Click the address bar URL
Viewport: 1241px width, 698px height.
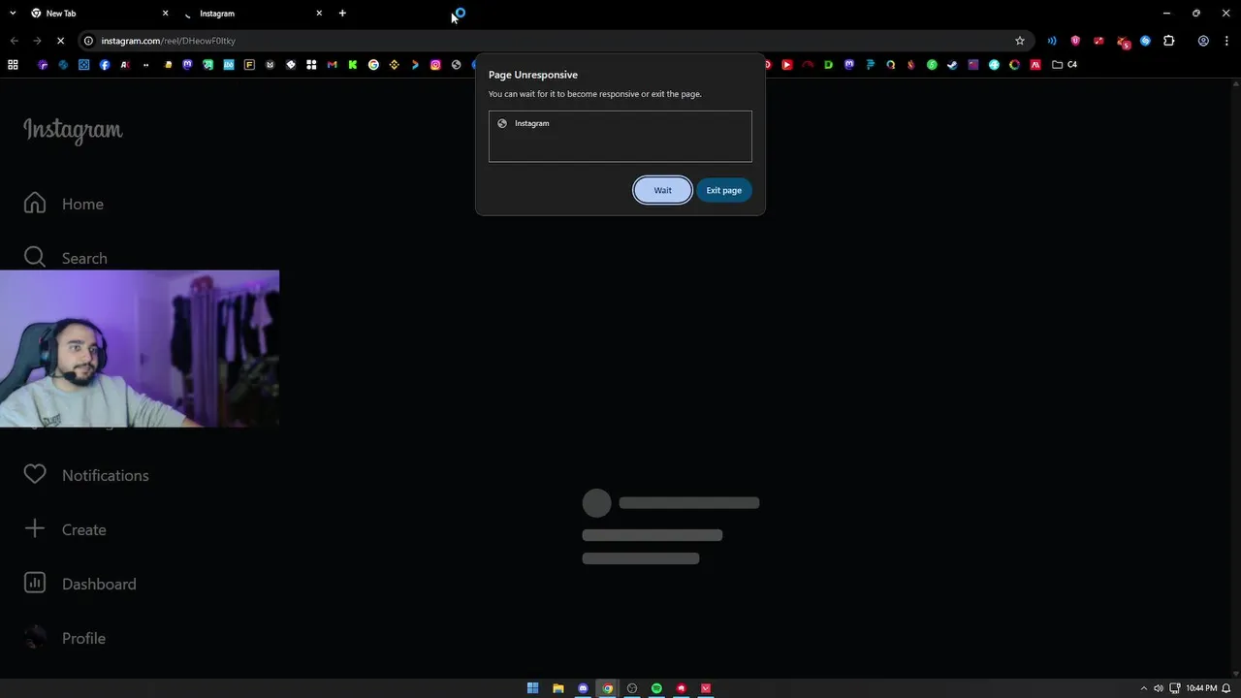(x=169, y=41)
